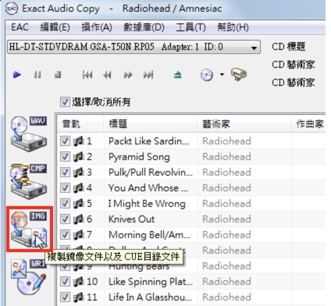Pause the CD playback
Viewport: 331px width, 306px height.
click(37, 75)
